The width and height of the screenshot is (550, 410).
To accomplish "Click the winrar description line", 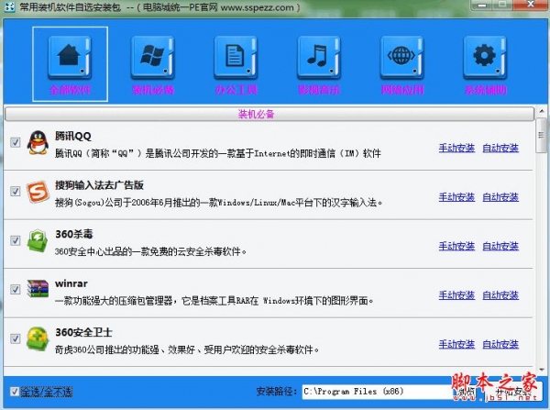I will coord(214,301).
